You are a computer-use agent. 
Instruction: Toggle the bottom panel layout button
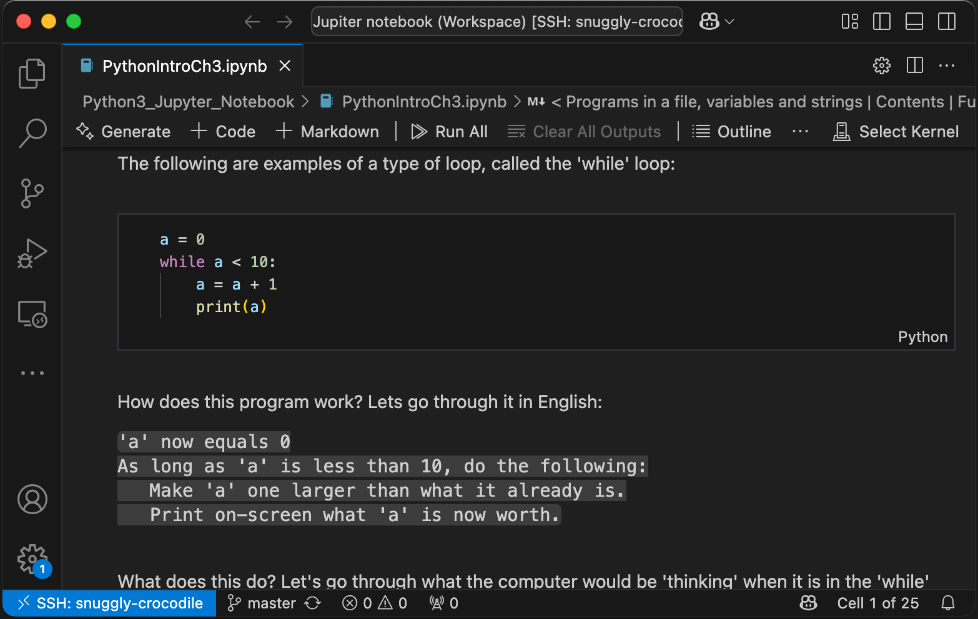point(914,22)
